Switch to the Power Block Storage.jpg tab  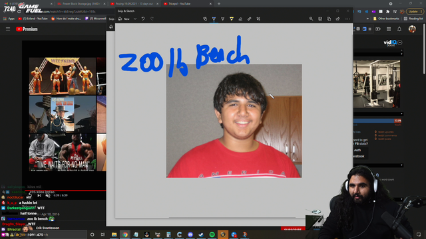(x=81, y=4)
